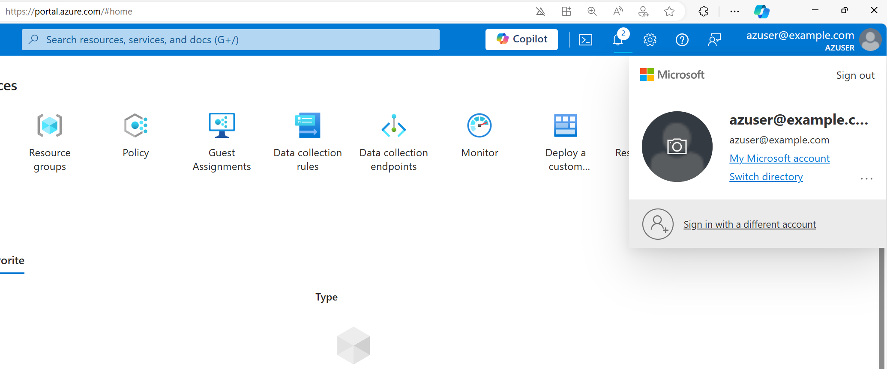Click the page vertical scrollbar
Viewport: 887px width, 369px height.
tap(881, 308)
